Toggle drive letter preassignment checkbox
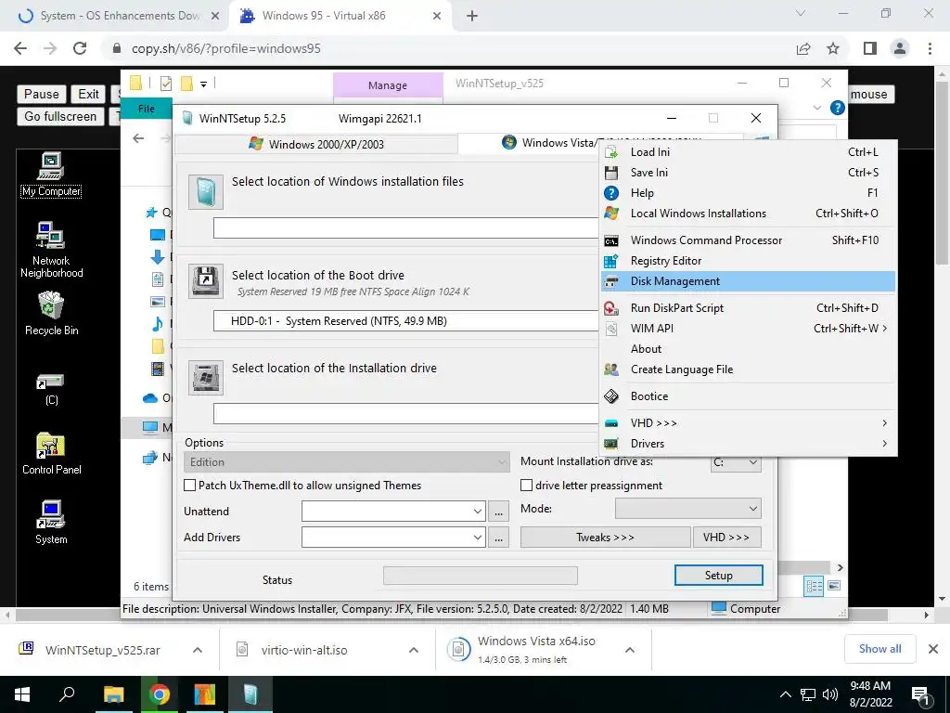The height and width of the screenshot is (713, 950). pyautogui.click(x=527, y=486)
